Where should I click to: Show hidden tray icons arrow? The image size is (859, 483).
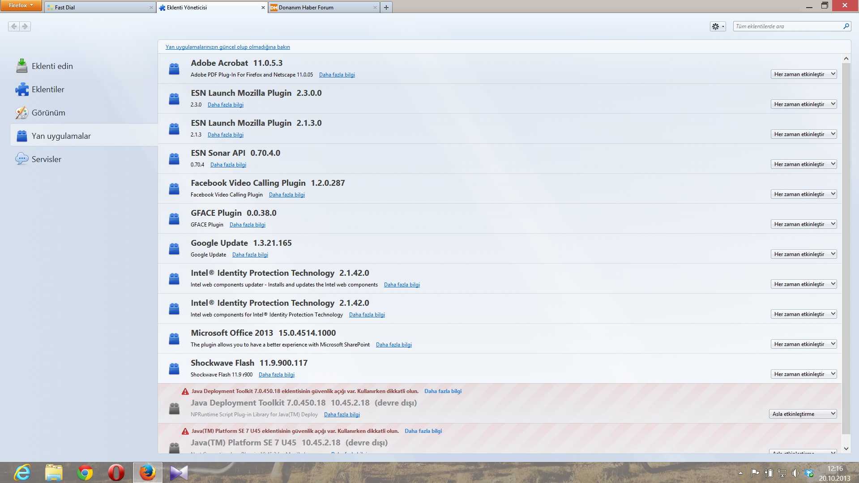[x=740, y=473]
